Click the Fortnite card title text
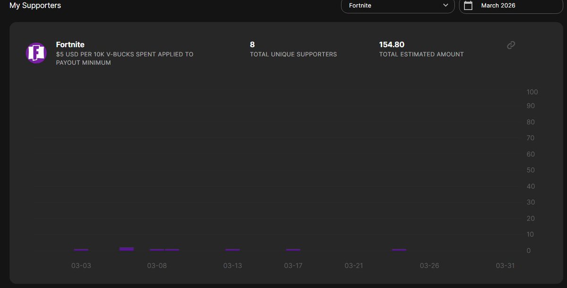 (70, 44)
